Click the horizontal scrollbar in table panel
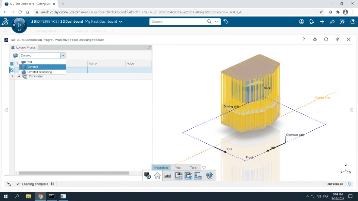The width and height of the screenshot is (358, 201). pos(74,173)
